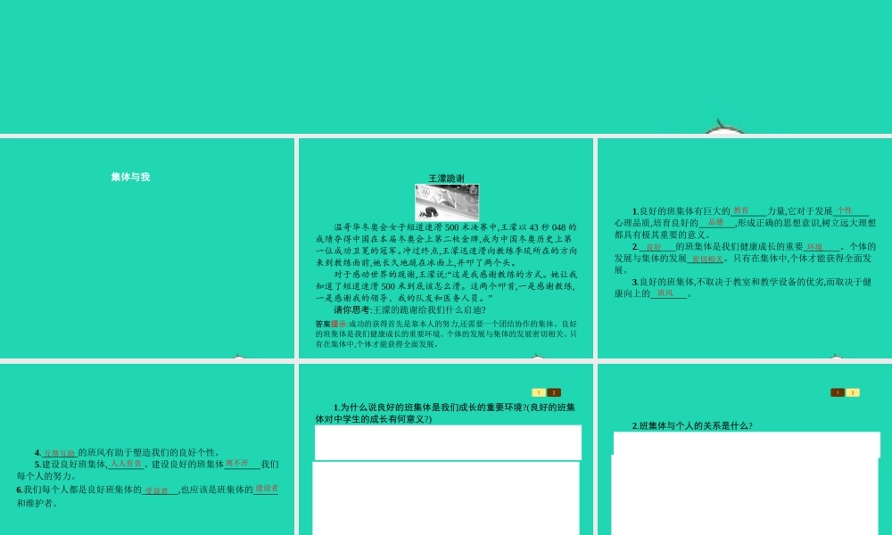Select the 集体与我 title text
Image resolution: width=892 pixels, height=535 pixels.
tap(130, 177)
